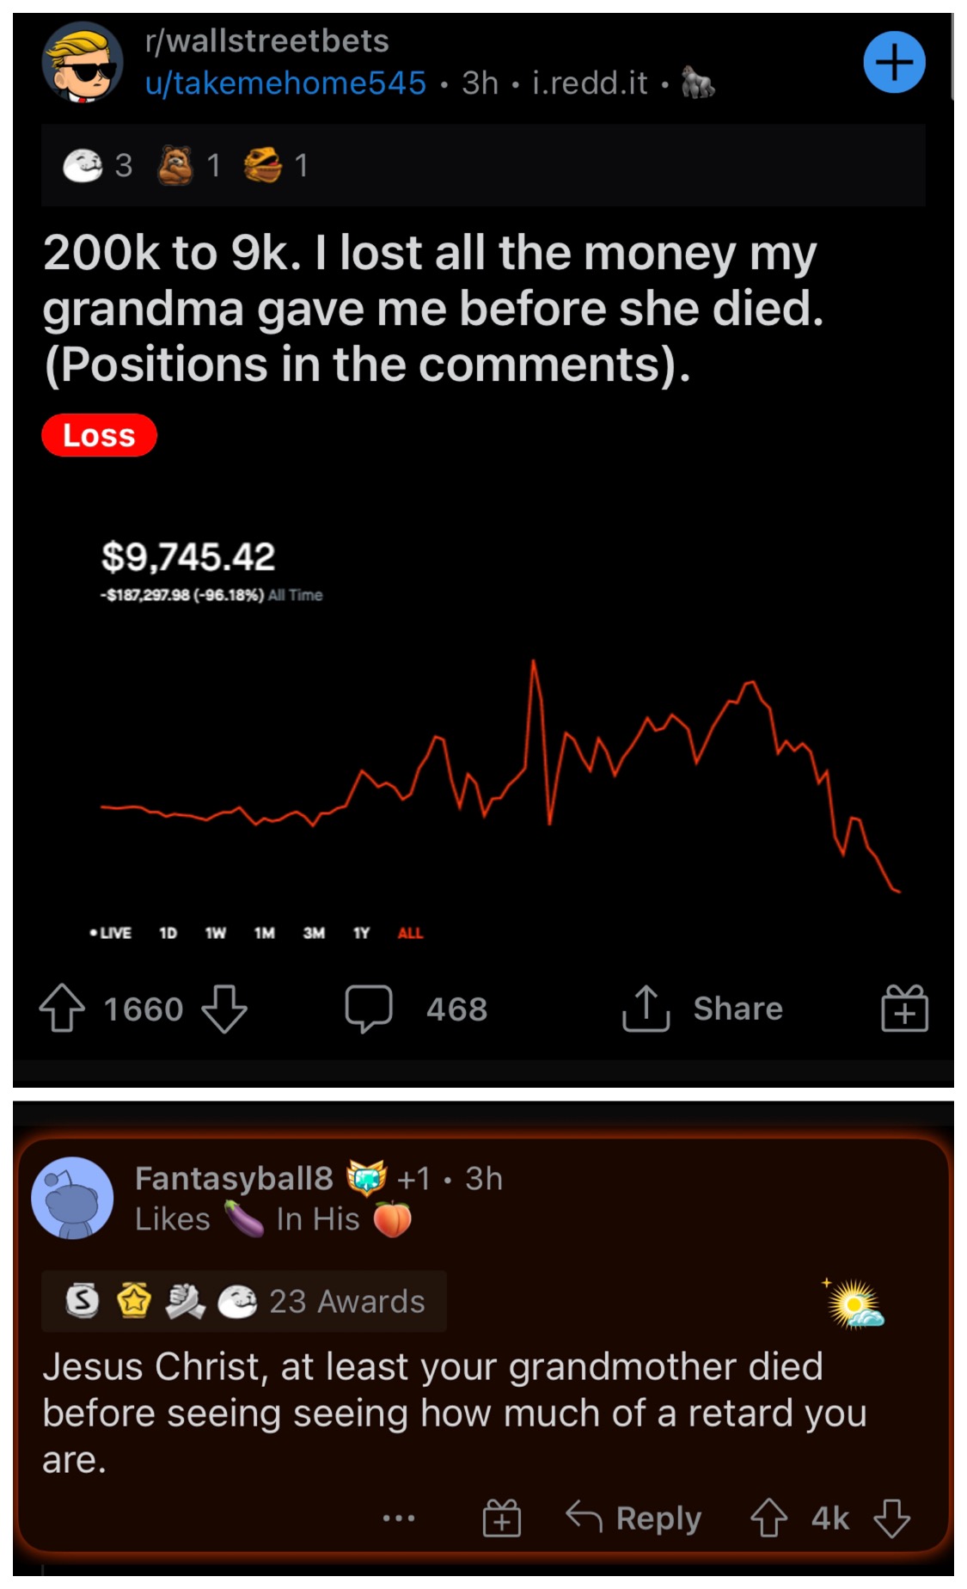Switch chart to 1W range

coord(215,933)
